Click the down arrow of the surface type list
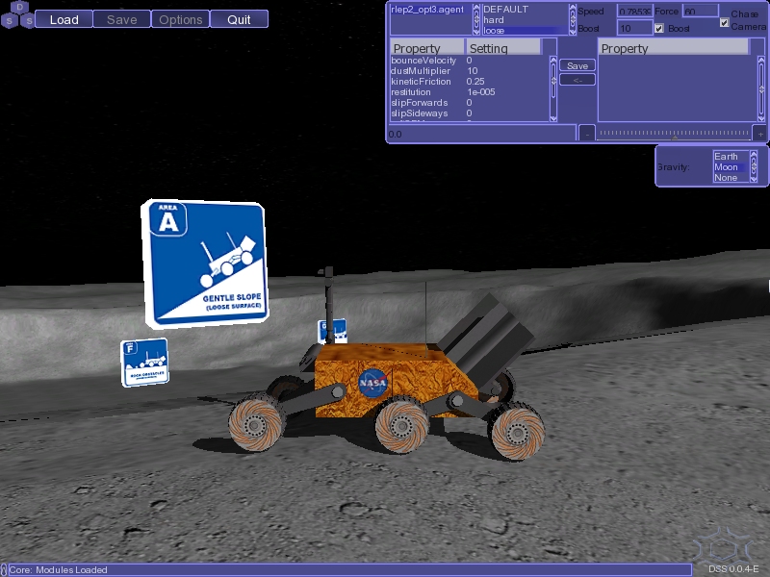Screen dimensions: 770x577 tap(572, 31)
